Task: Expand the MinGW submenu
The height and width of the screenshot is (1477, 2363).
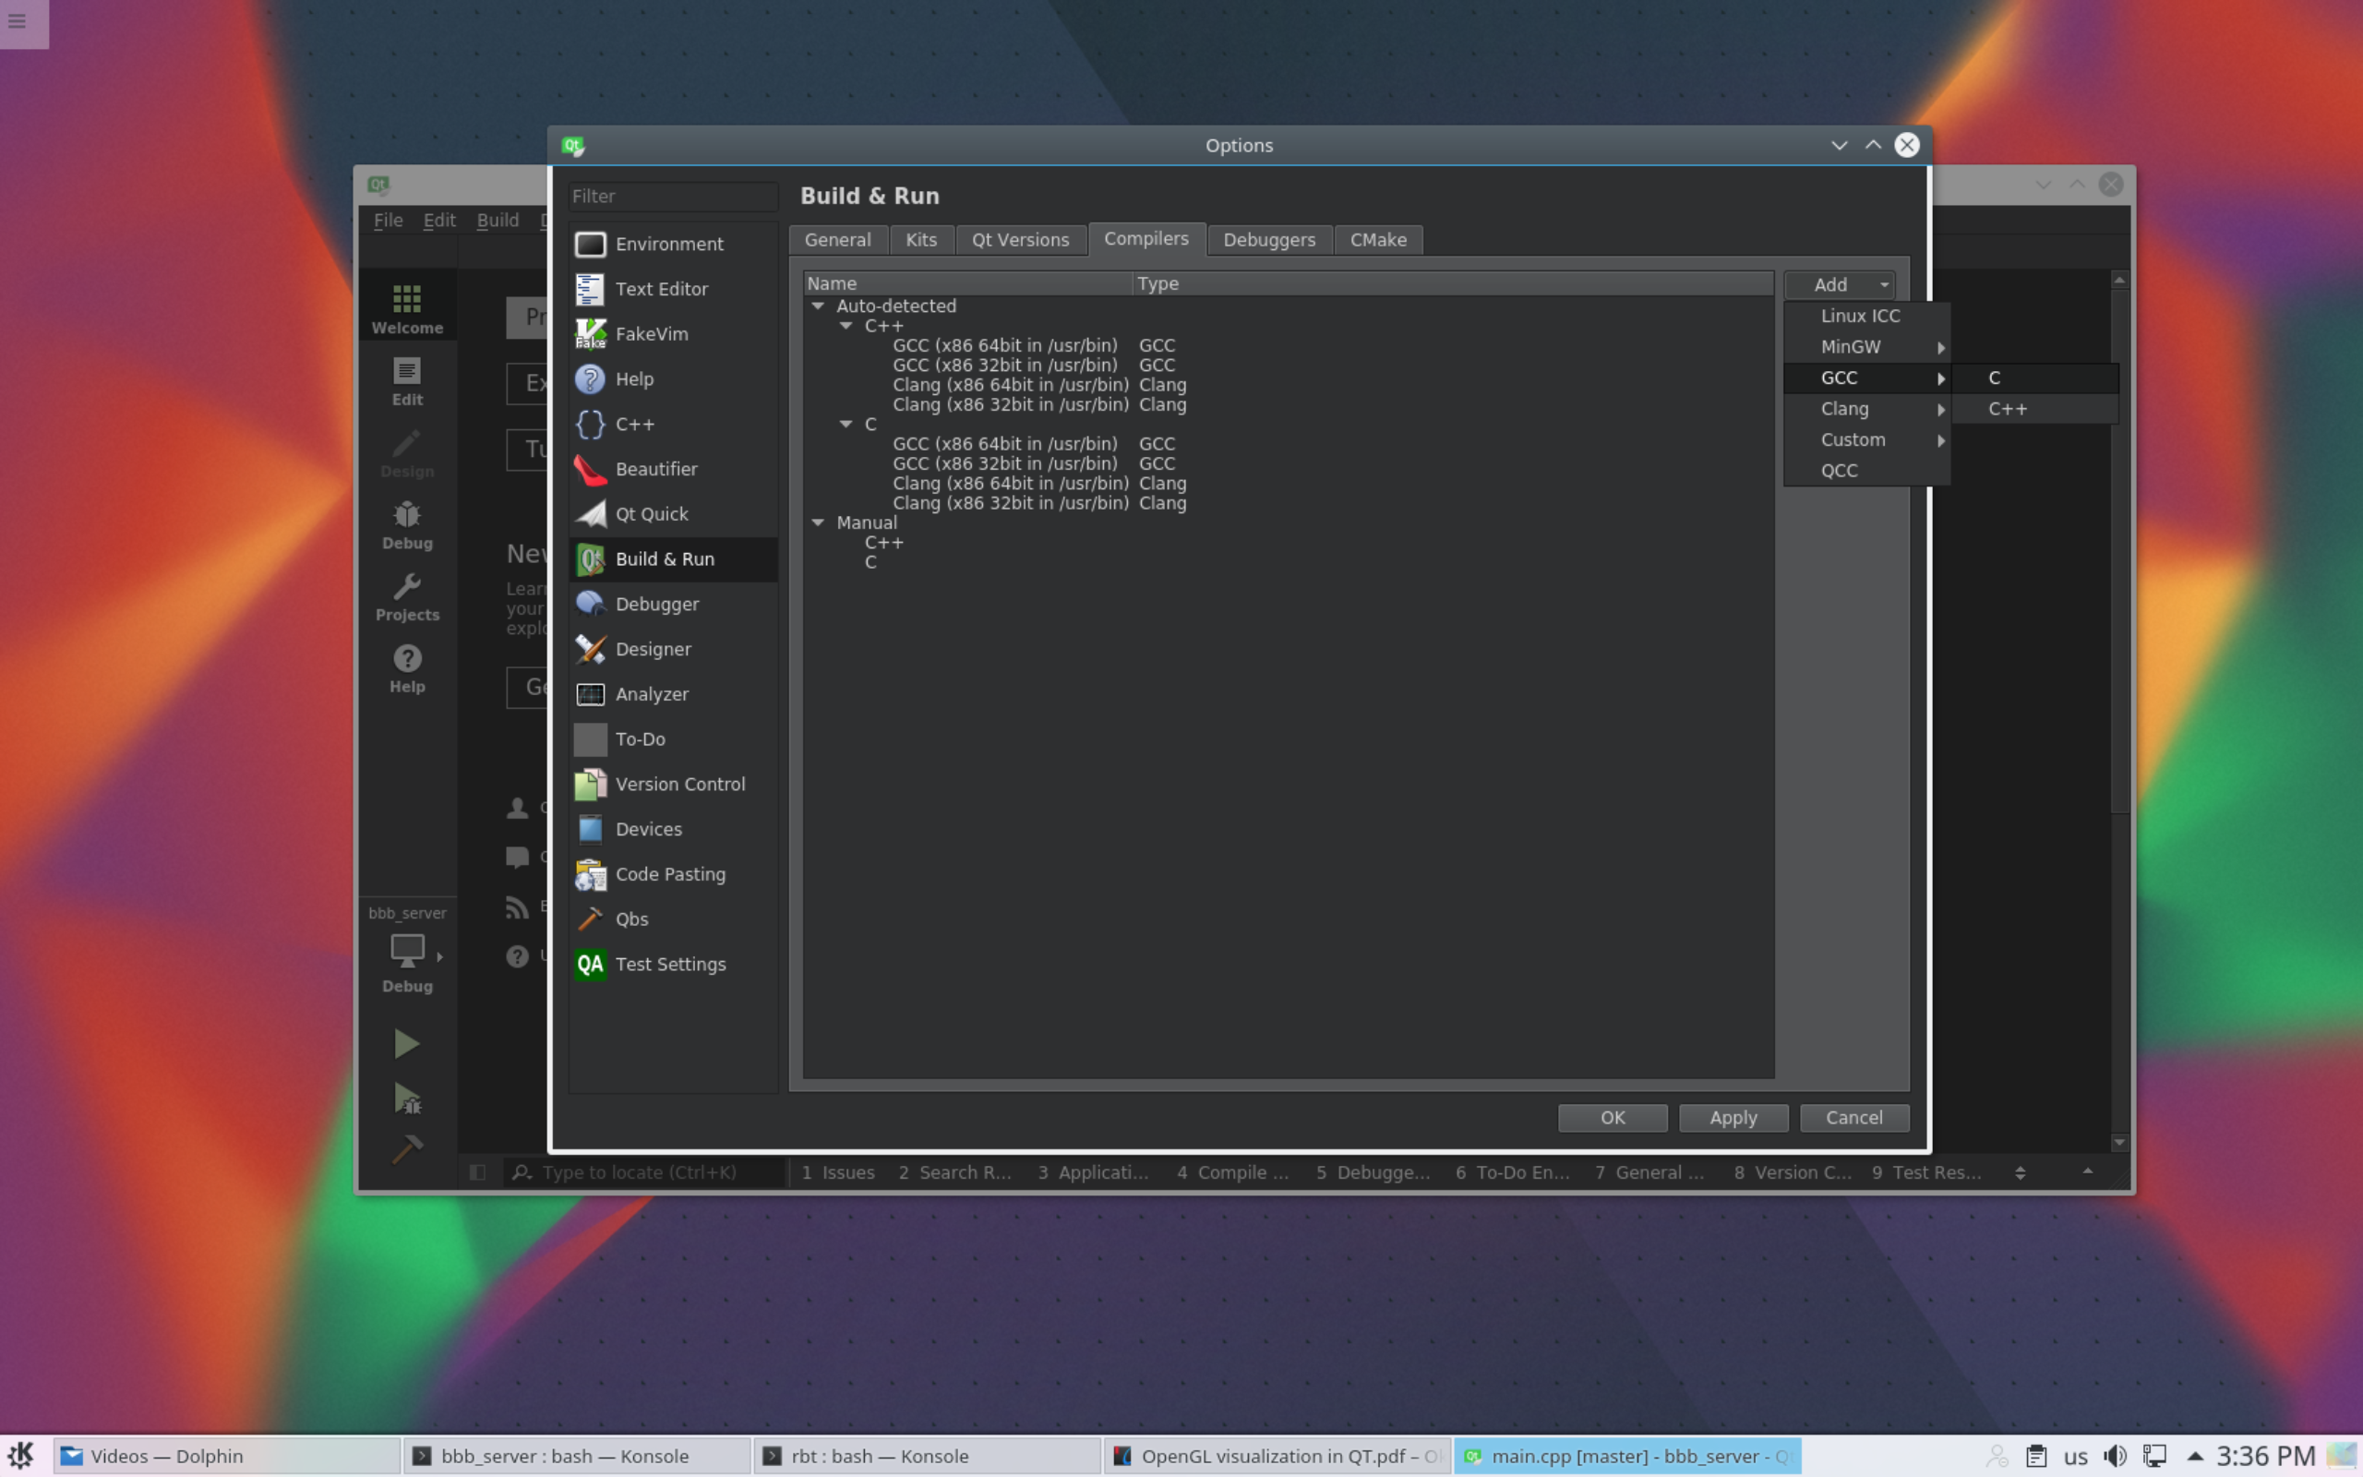Action: pyautogui.click(x=1867, y=347)
